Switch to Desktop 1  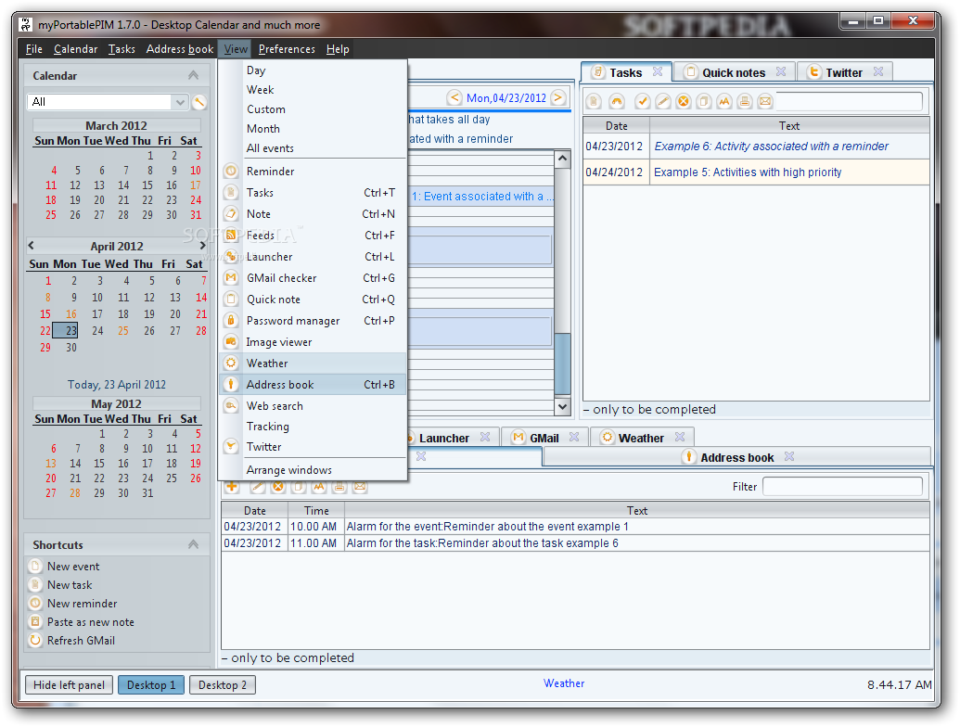coord(151,684)
